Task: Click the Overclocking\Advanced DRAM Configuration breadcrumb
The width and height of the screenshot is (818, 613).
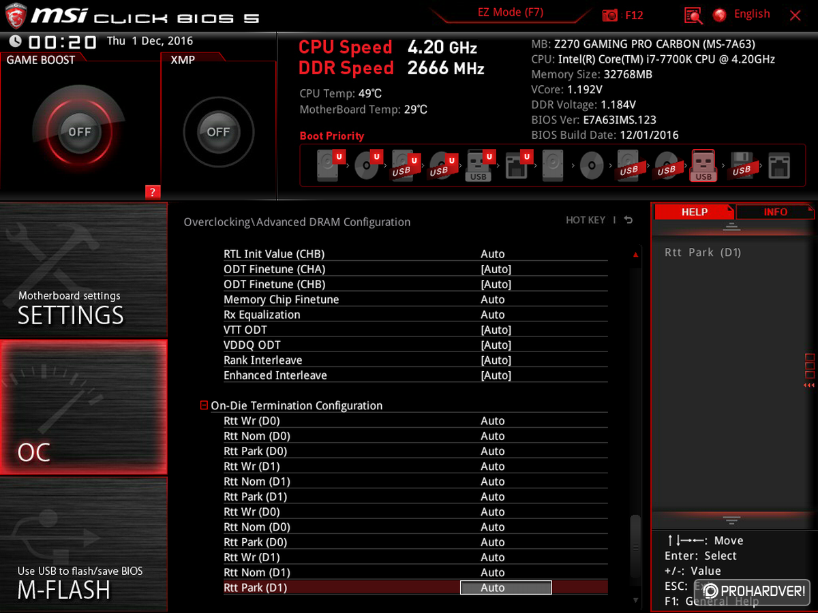Action: 297,222
